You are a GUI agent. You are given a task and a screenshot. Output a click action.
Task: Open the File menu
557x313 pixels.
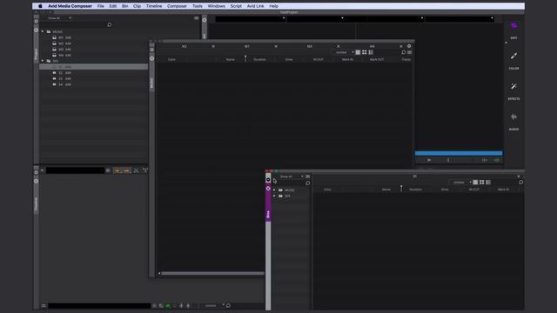[x=101, y=6]
